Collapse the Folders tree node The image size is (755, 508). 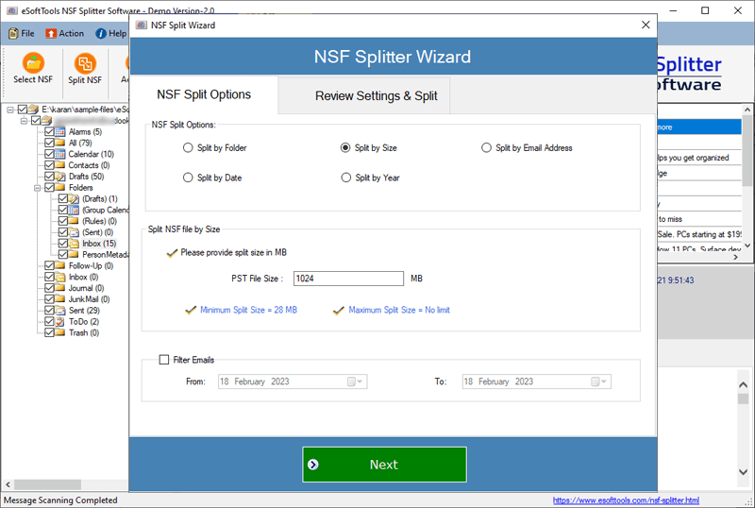(x=37, y=188)
